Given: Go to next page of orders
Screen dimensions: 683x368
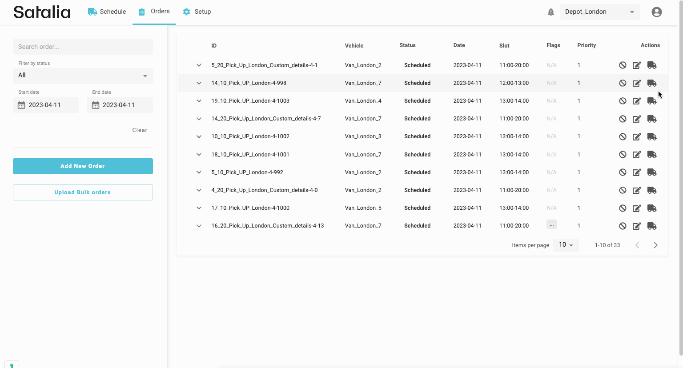Looking at the screenshot, I should click(x=655, y=245).
